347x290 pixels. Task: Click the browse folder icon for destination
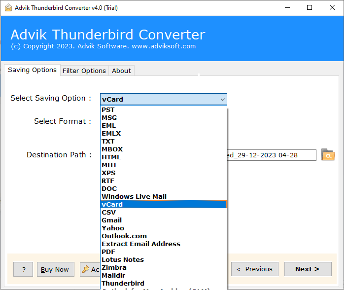click(328, 155)
